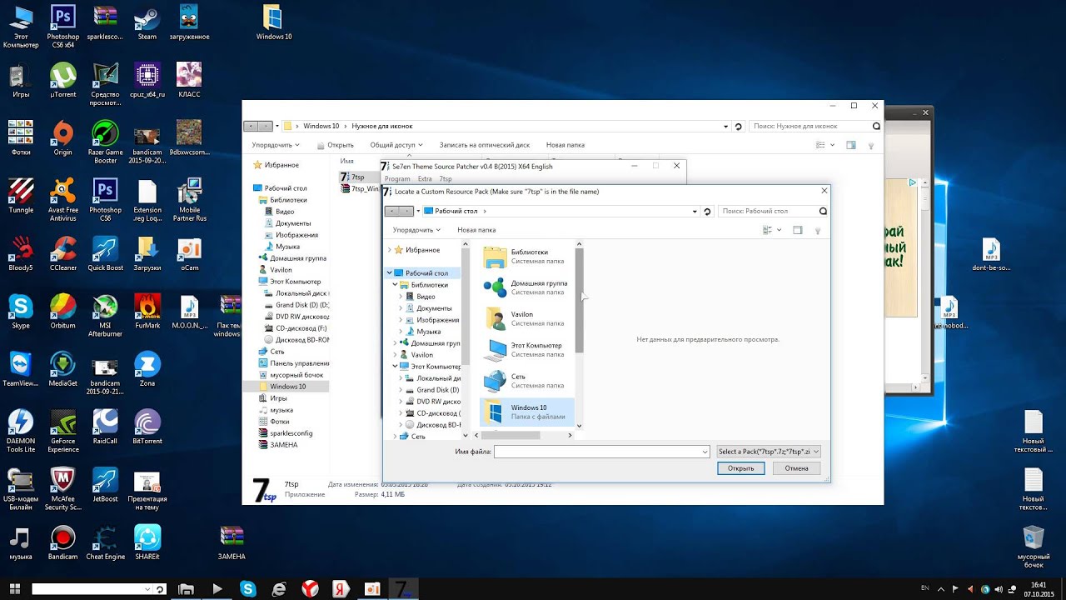The height and width of the screenshot is (600, 1066).
Task: Select Домашняя группа item in dialog file list
Action: pyautogui.click(x=527, y=287)
